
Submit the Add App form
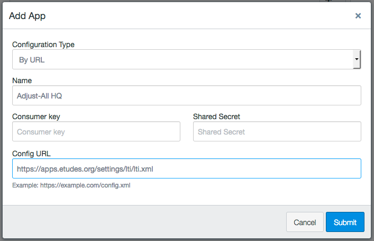(x=345, y=222)
